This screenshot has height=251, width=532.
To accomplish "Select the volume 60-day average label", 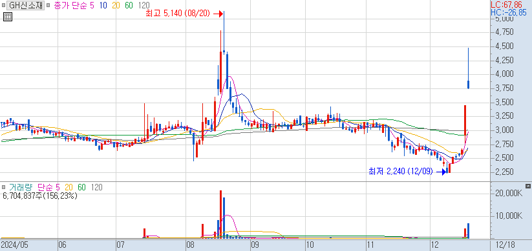I will tap(81, 187).
